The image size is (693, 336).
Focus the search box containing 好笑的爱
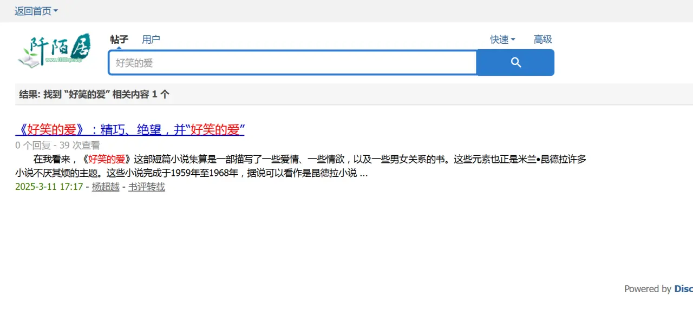pos(292,63)
